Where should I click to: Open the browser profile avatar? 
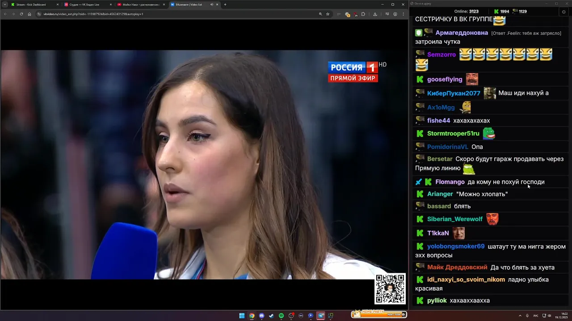coord(395,14)
